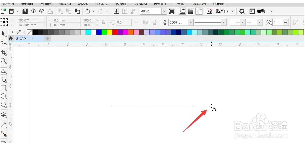
Task: Open the zoom level 400% dropdown
Action: tap(165, 11)
